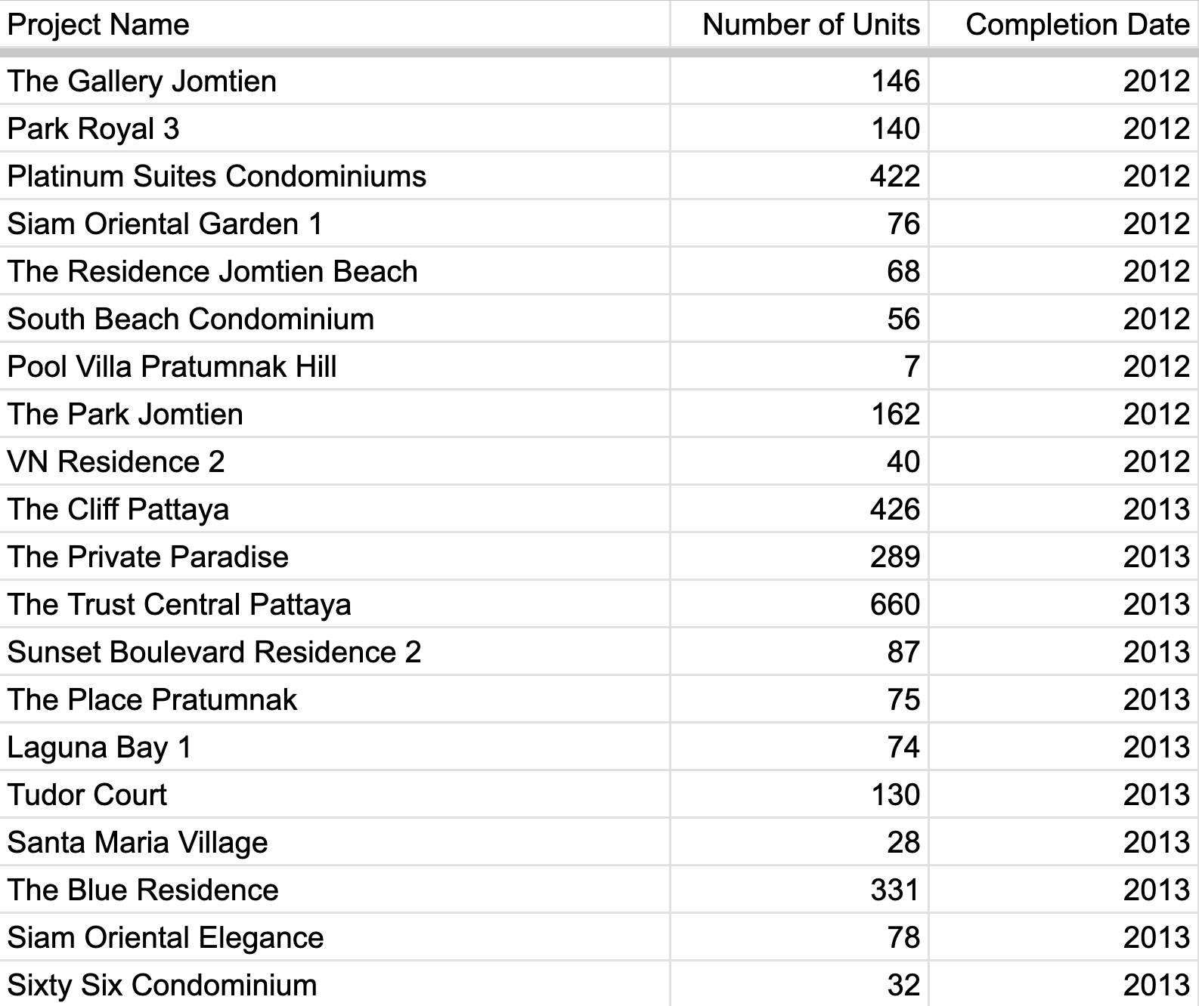Select the Number of Units header
The image size is (1199, 1006).
click(x=799, y=24)
